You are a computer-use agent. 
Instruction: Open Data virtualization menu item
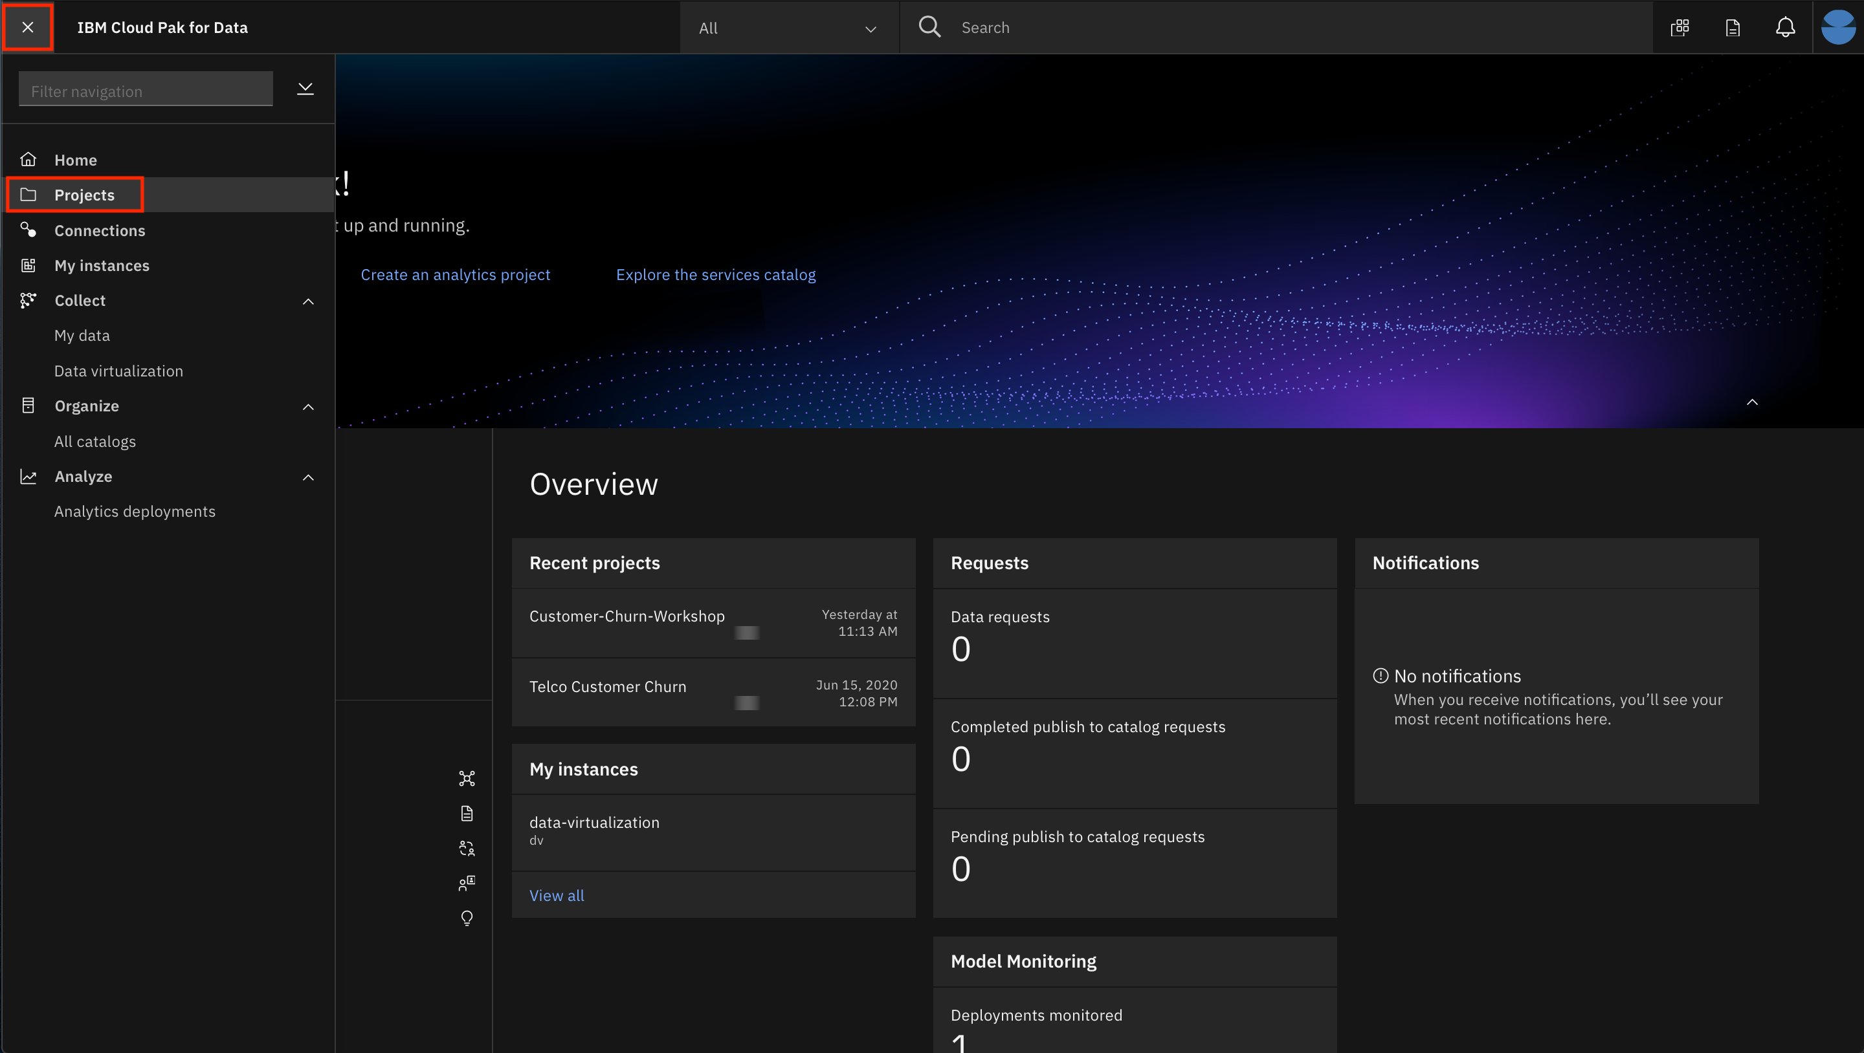coord(118,371)
